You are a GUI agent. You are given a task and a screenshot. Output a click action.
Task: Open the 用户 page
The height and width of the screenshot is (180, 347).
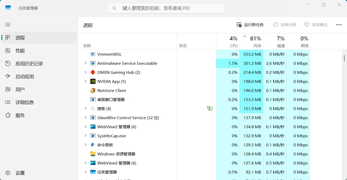[39, 89]
